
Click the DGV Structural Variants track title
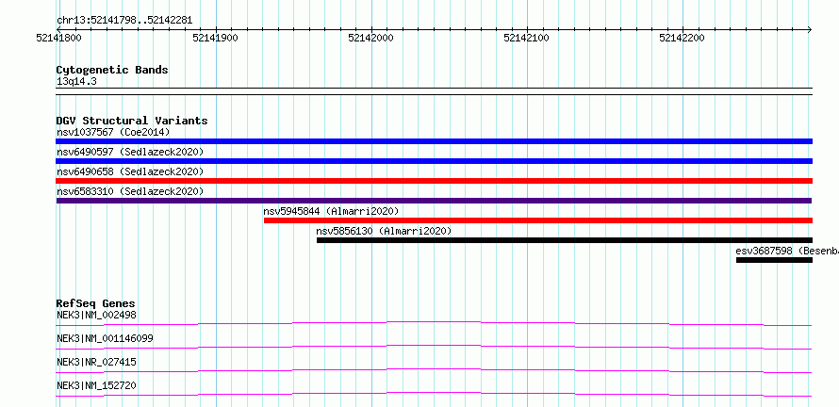(x=132, y=121)
